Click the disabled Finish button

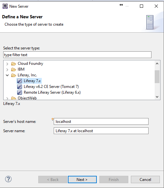pyautogui.click(x=114, y=179)
